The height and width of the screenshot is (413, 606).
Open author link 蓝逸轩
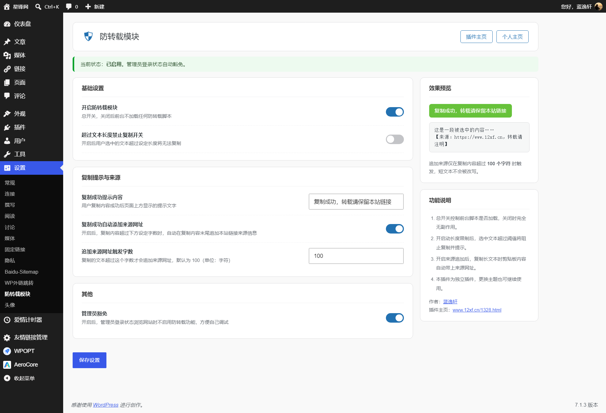point(450,302)
